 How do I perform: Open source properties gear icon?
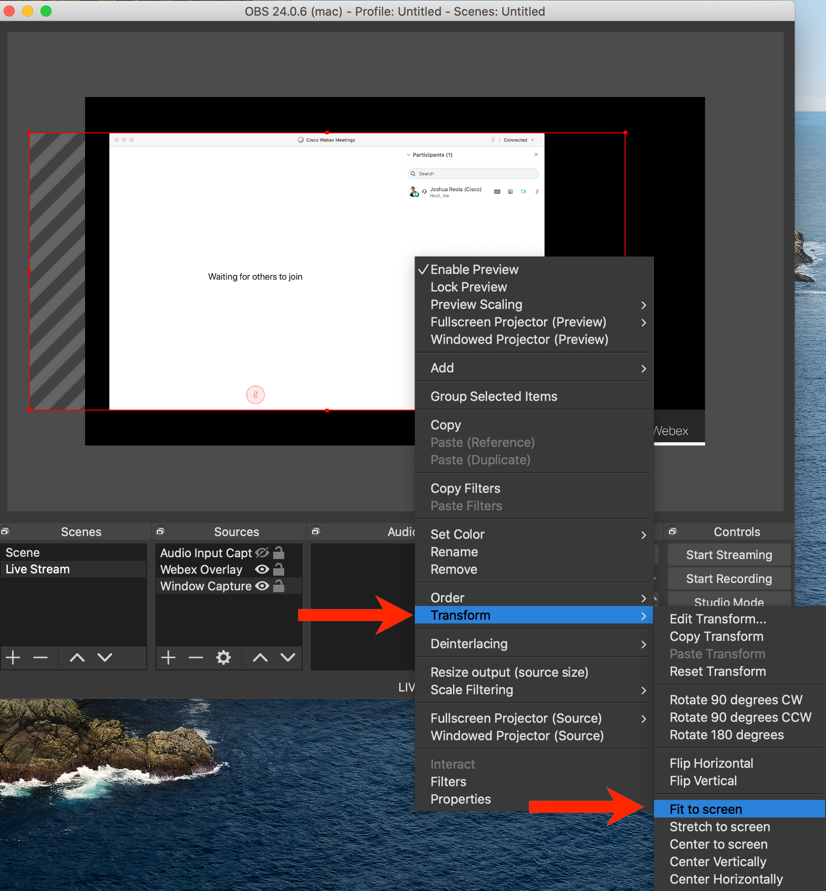click(x=224, y=657)
